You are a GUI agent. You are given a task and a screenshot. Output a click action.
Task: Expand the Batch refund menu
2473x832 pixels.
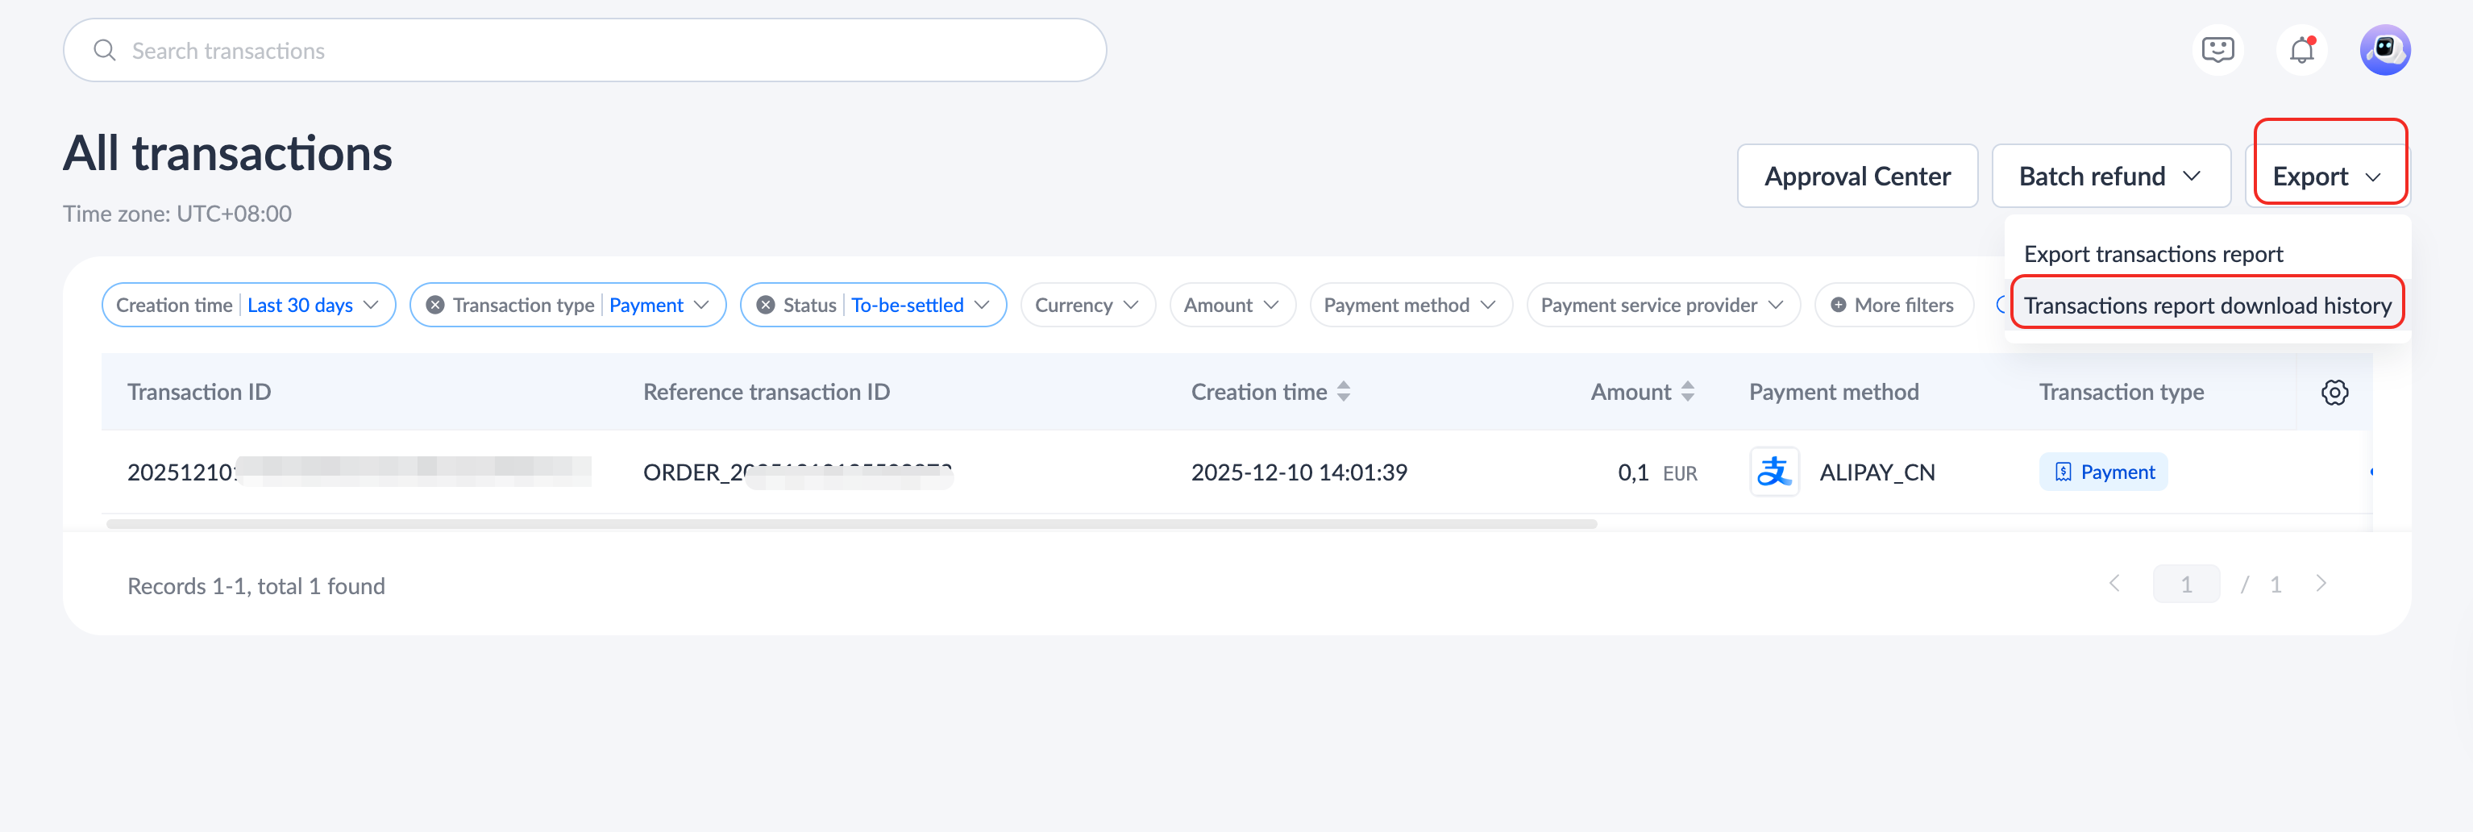tap(2109, 177)
